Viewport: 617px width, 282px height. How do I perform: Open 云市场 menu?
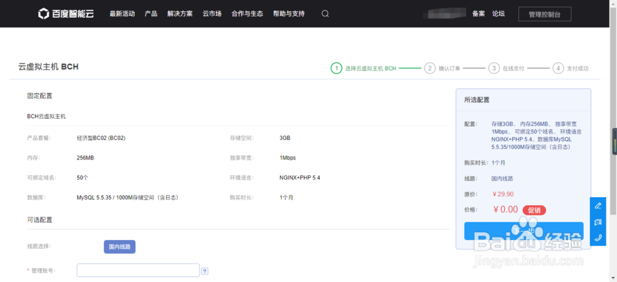[x=212, y=14]
